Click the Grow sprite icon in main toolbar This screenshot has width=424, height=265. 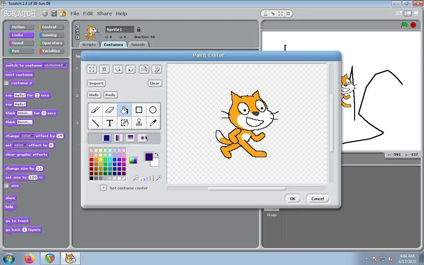click(x=281, y=14)
